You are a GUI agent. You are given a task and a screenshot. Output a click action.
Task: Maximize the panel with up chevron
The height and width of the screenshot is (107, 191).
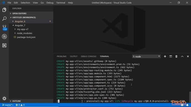(x=182, y=56)
